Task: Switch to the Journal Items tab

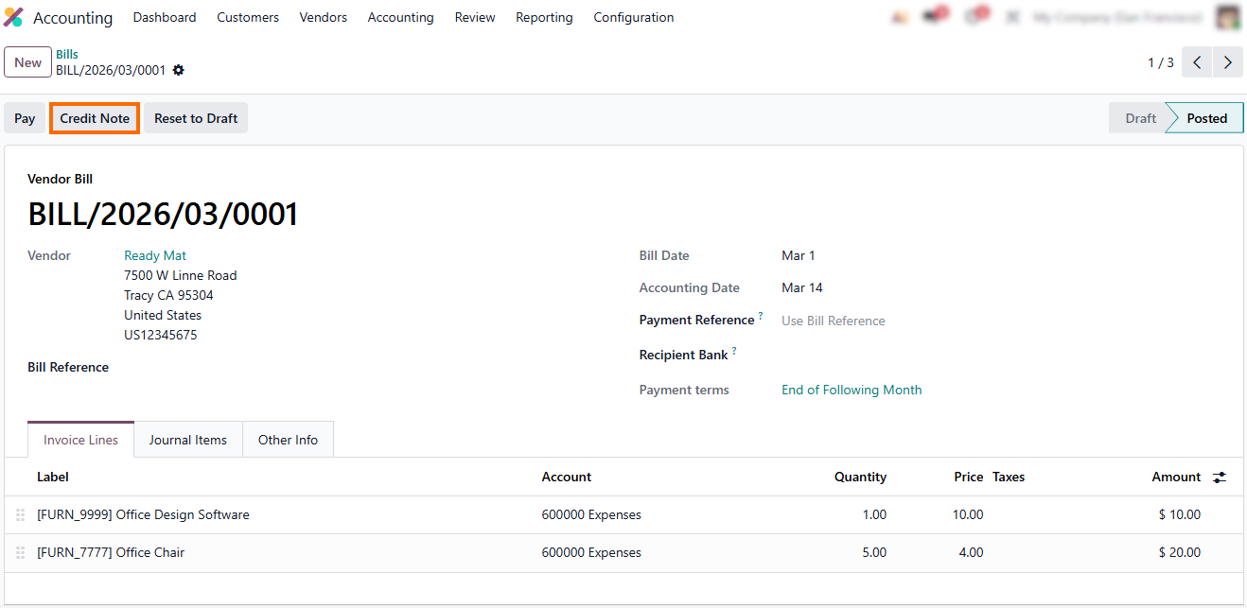Action: point(187,440)
